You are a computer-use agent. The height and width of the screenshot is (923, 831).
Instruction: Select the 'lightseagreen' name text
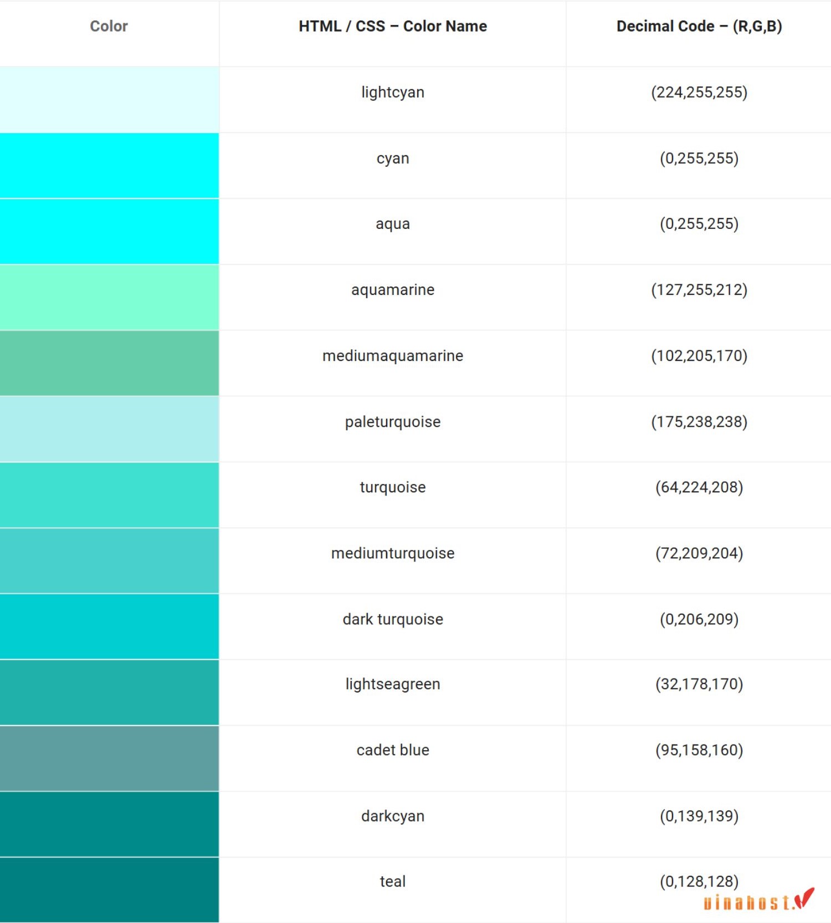coord(393,684)
